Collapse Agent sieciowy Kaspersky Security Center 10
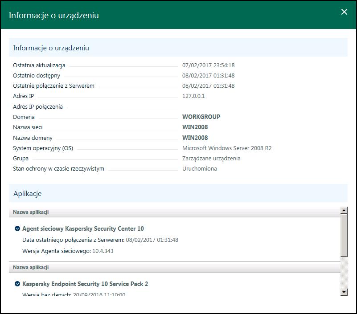357x314 pixels. (17, 228)
